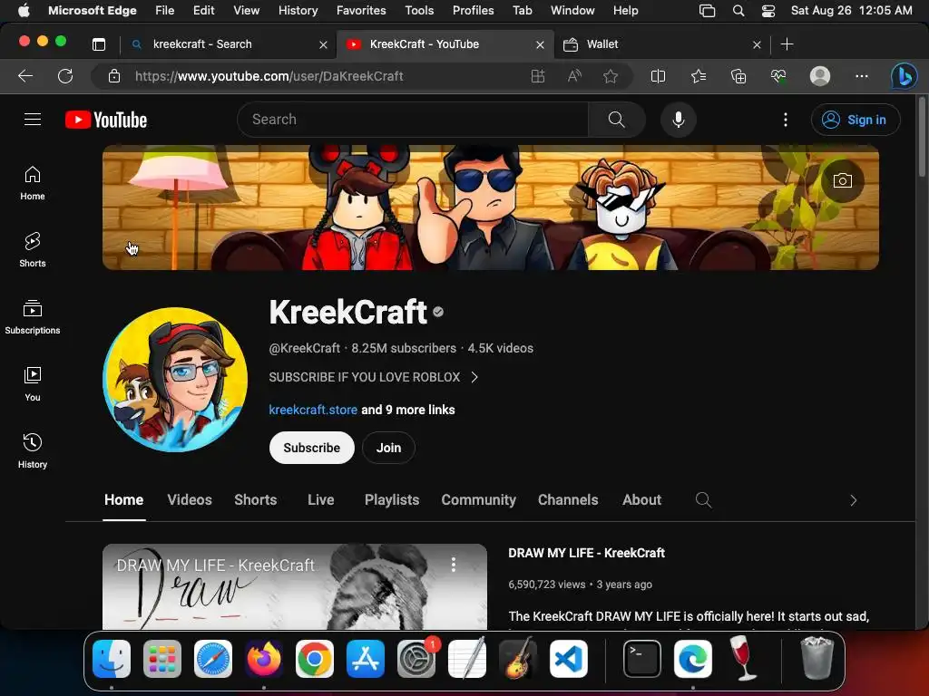The width and height of the screenshot is (929, 696).
Task: Click Sign in button
Action: [x=856, y=120]
